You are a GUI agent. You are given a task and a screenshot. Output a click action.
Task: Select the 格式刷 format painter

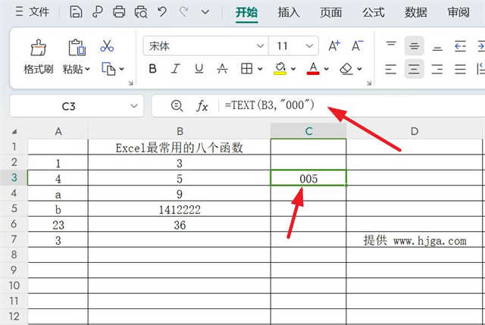click(x=39, y=57)
